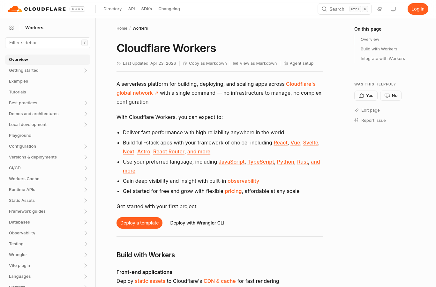The width and height of the screenshot is (436, 287).
Task: Open the product grid icon beside Workers
Action: 11,28
